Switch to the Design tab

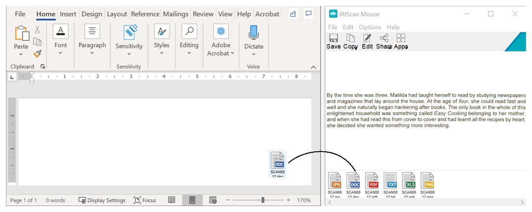[92, 14]
